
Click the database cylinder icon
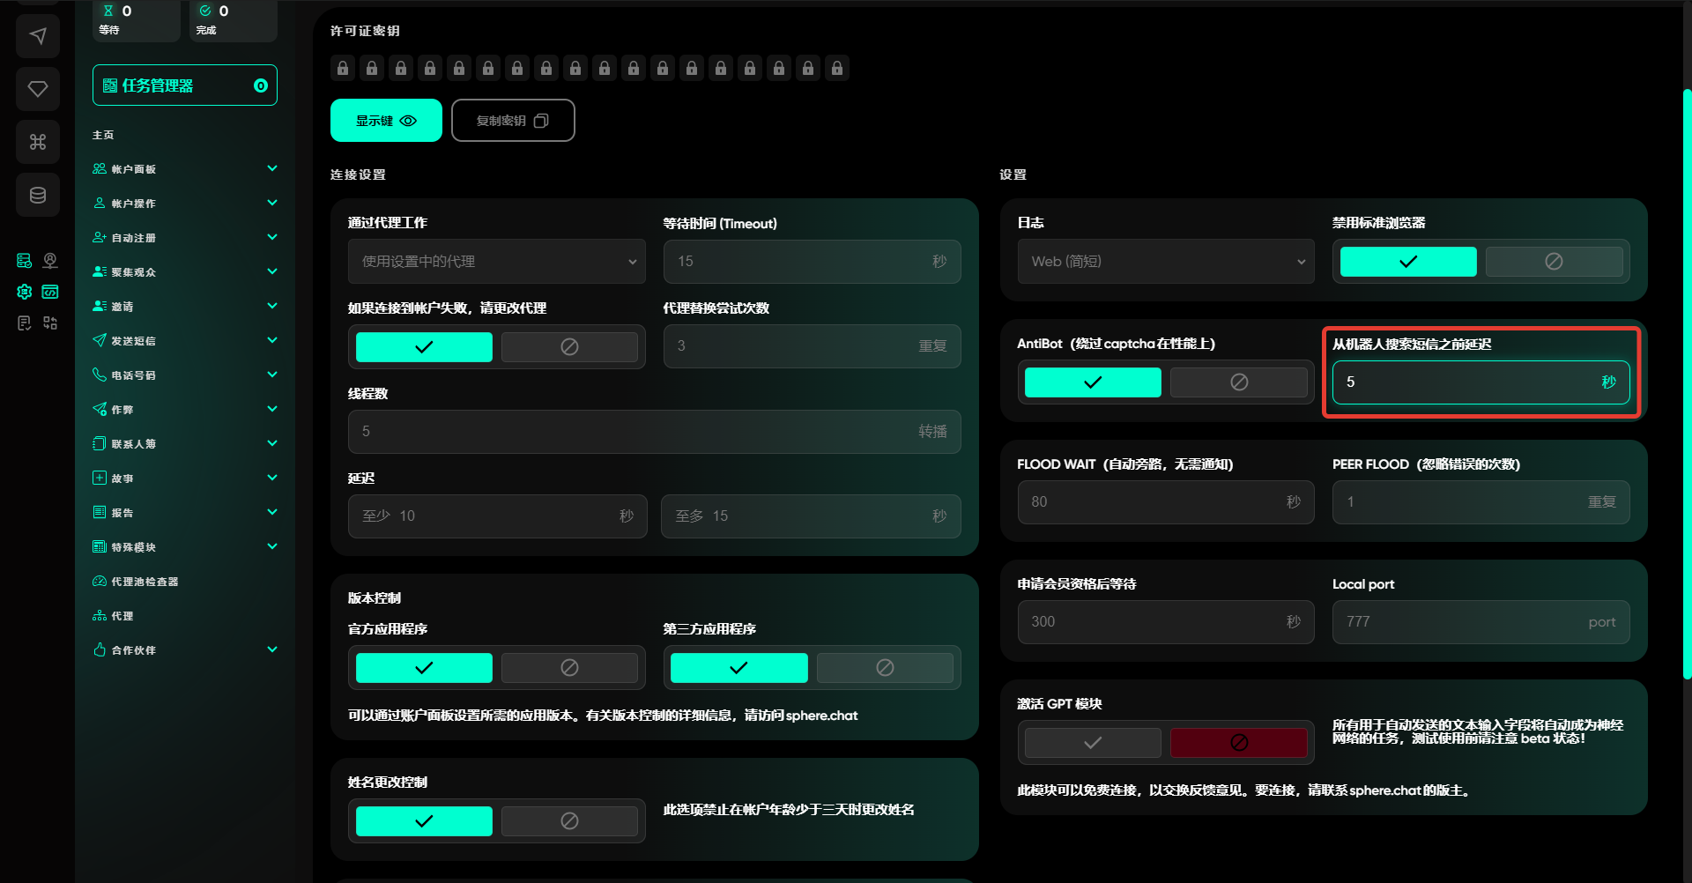tap(38, 195)
